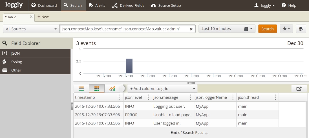
Task: Click the orange Search button
Action: 267,29
